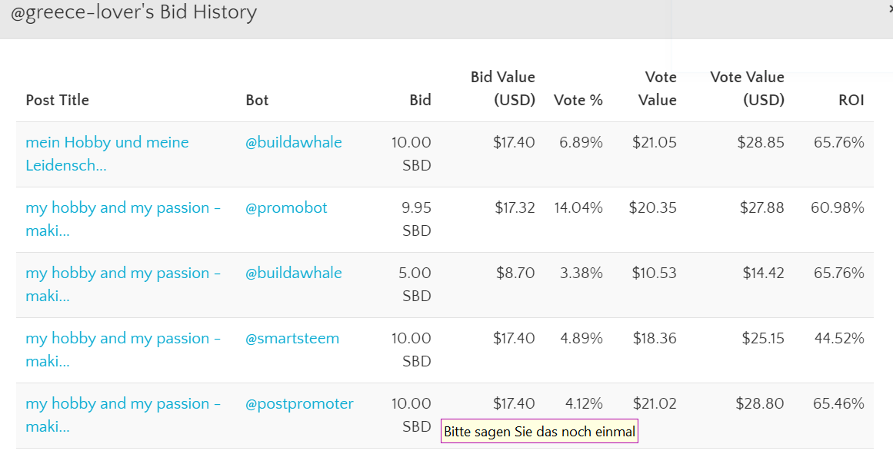The width and height of the screenshot is (893, 454).
Task: Click the Bid column header
Action: point(420,100)
